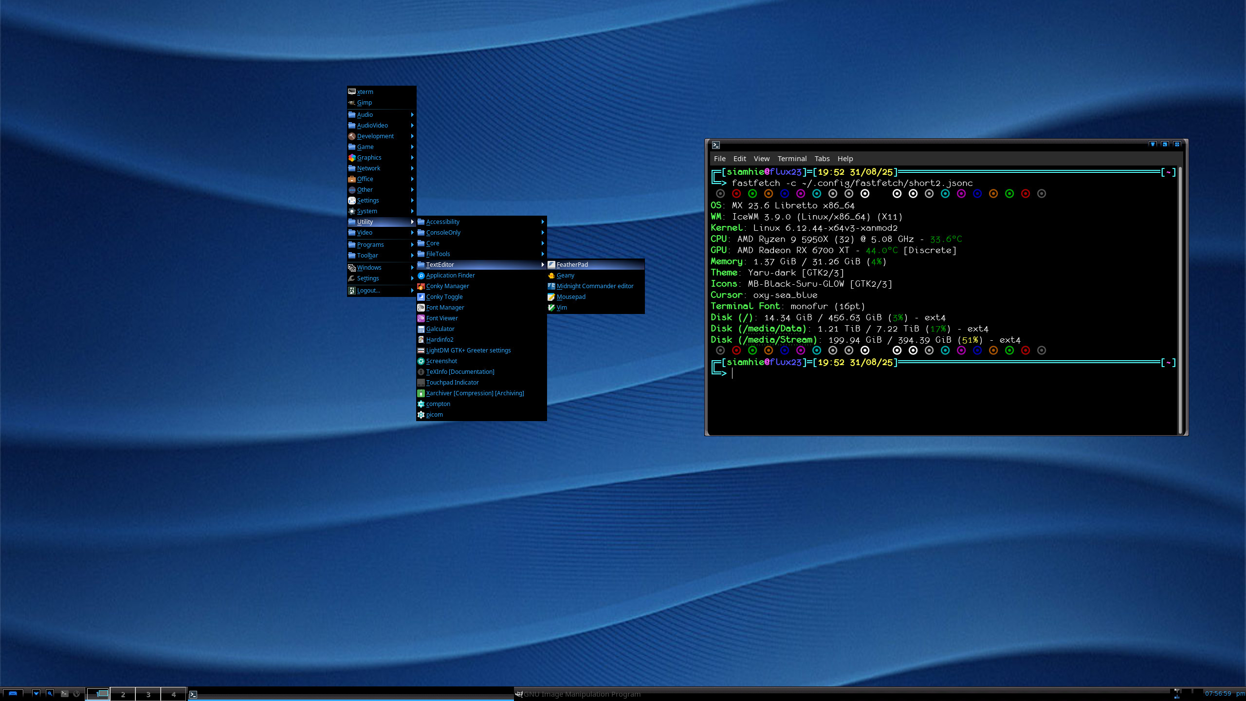Click the web browser globe icon on taskbar
Screen dimensions: 1246x701
coord(76,694)
